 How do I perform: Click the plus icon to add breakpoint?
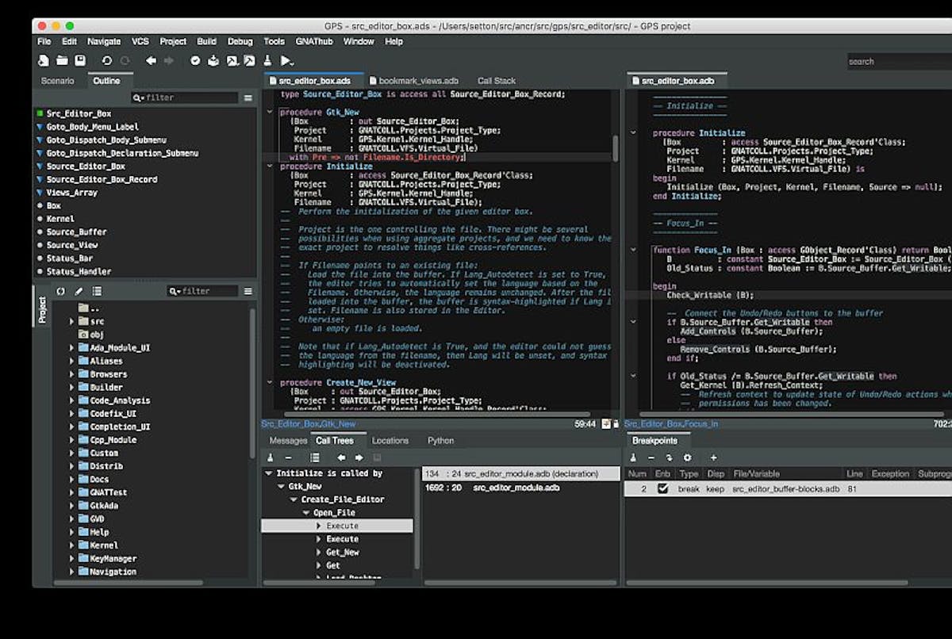tap(713, 458)
